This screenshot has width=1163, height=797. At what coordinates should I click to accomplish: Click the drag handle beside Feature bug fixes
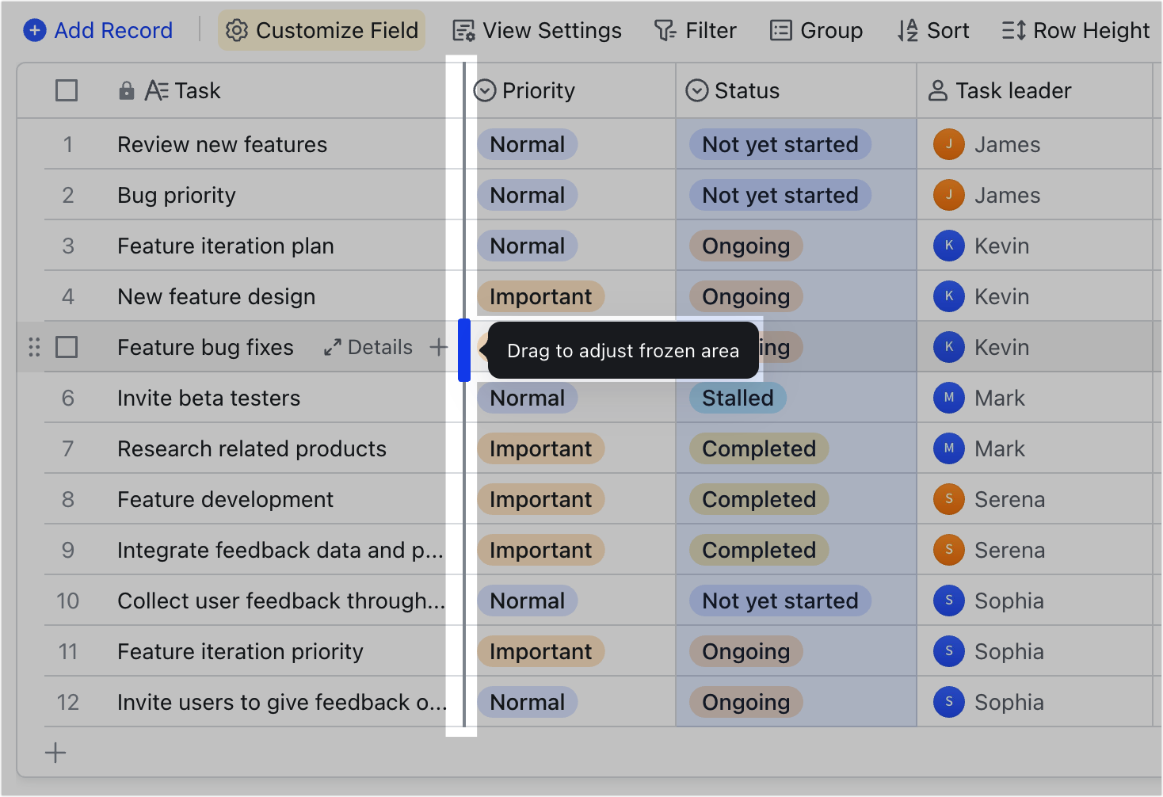click(x=33, y=347)
